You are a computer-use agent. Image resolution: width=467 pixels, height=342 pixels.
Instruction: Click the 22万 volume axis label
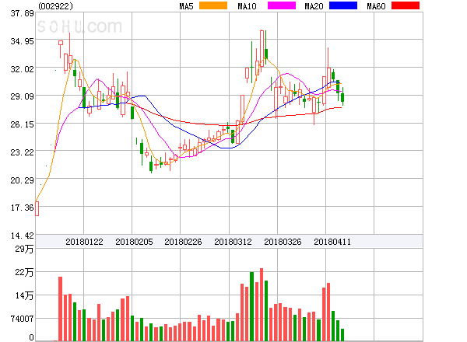coord(24,272)
